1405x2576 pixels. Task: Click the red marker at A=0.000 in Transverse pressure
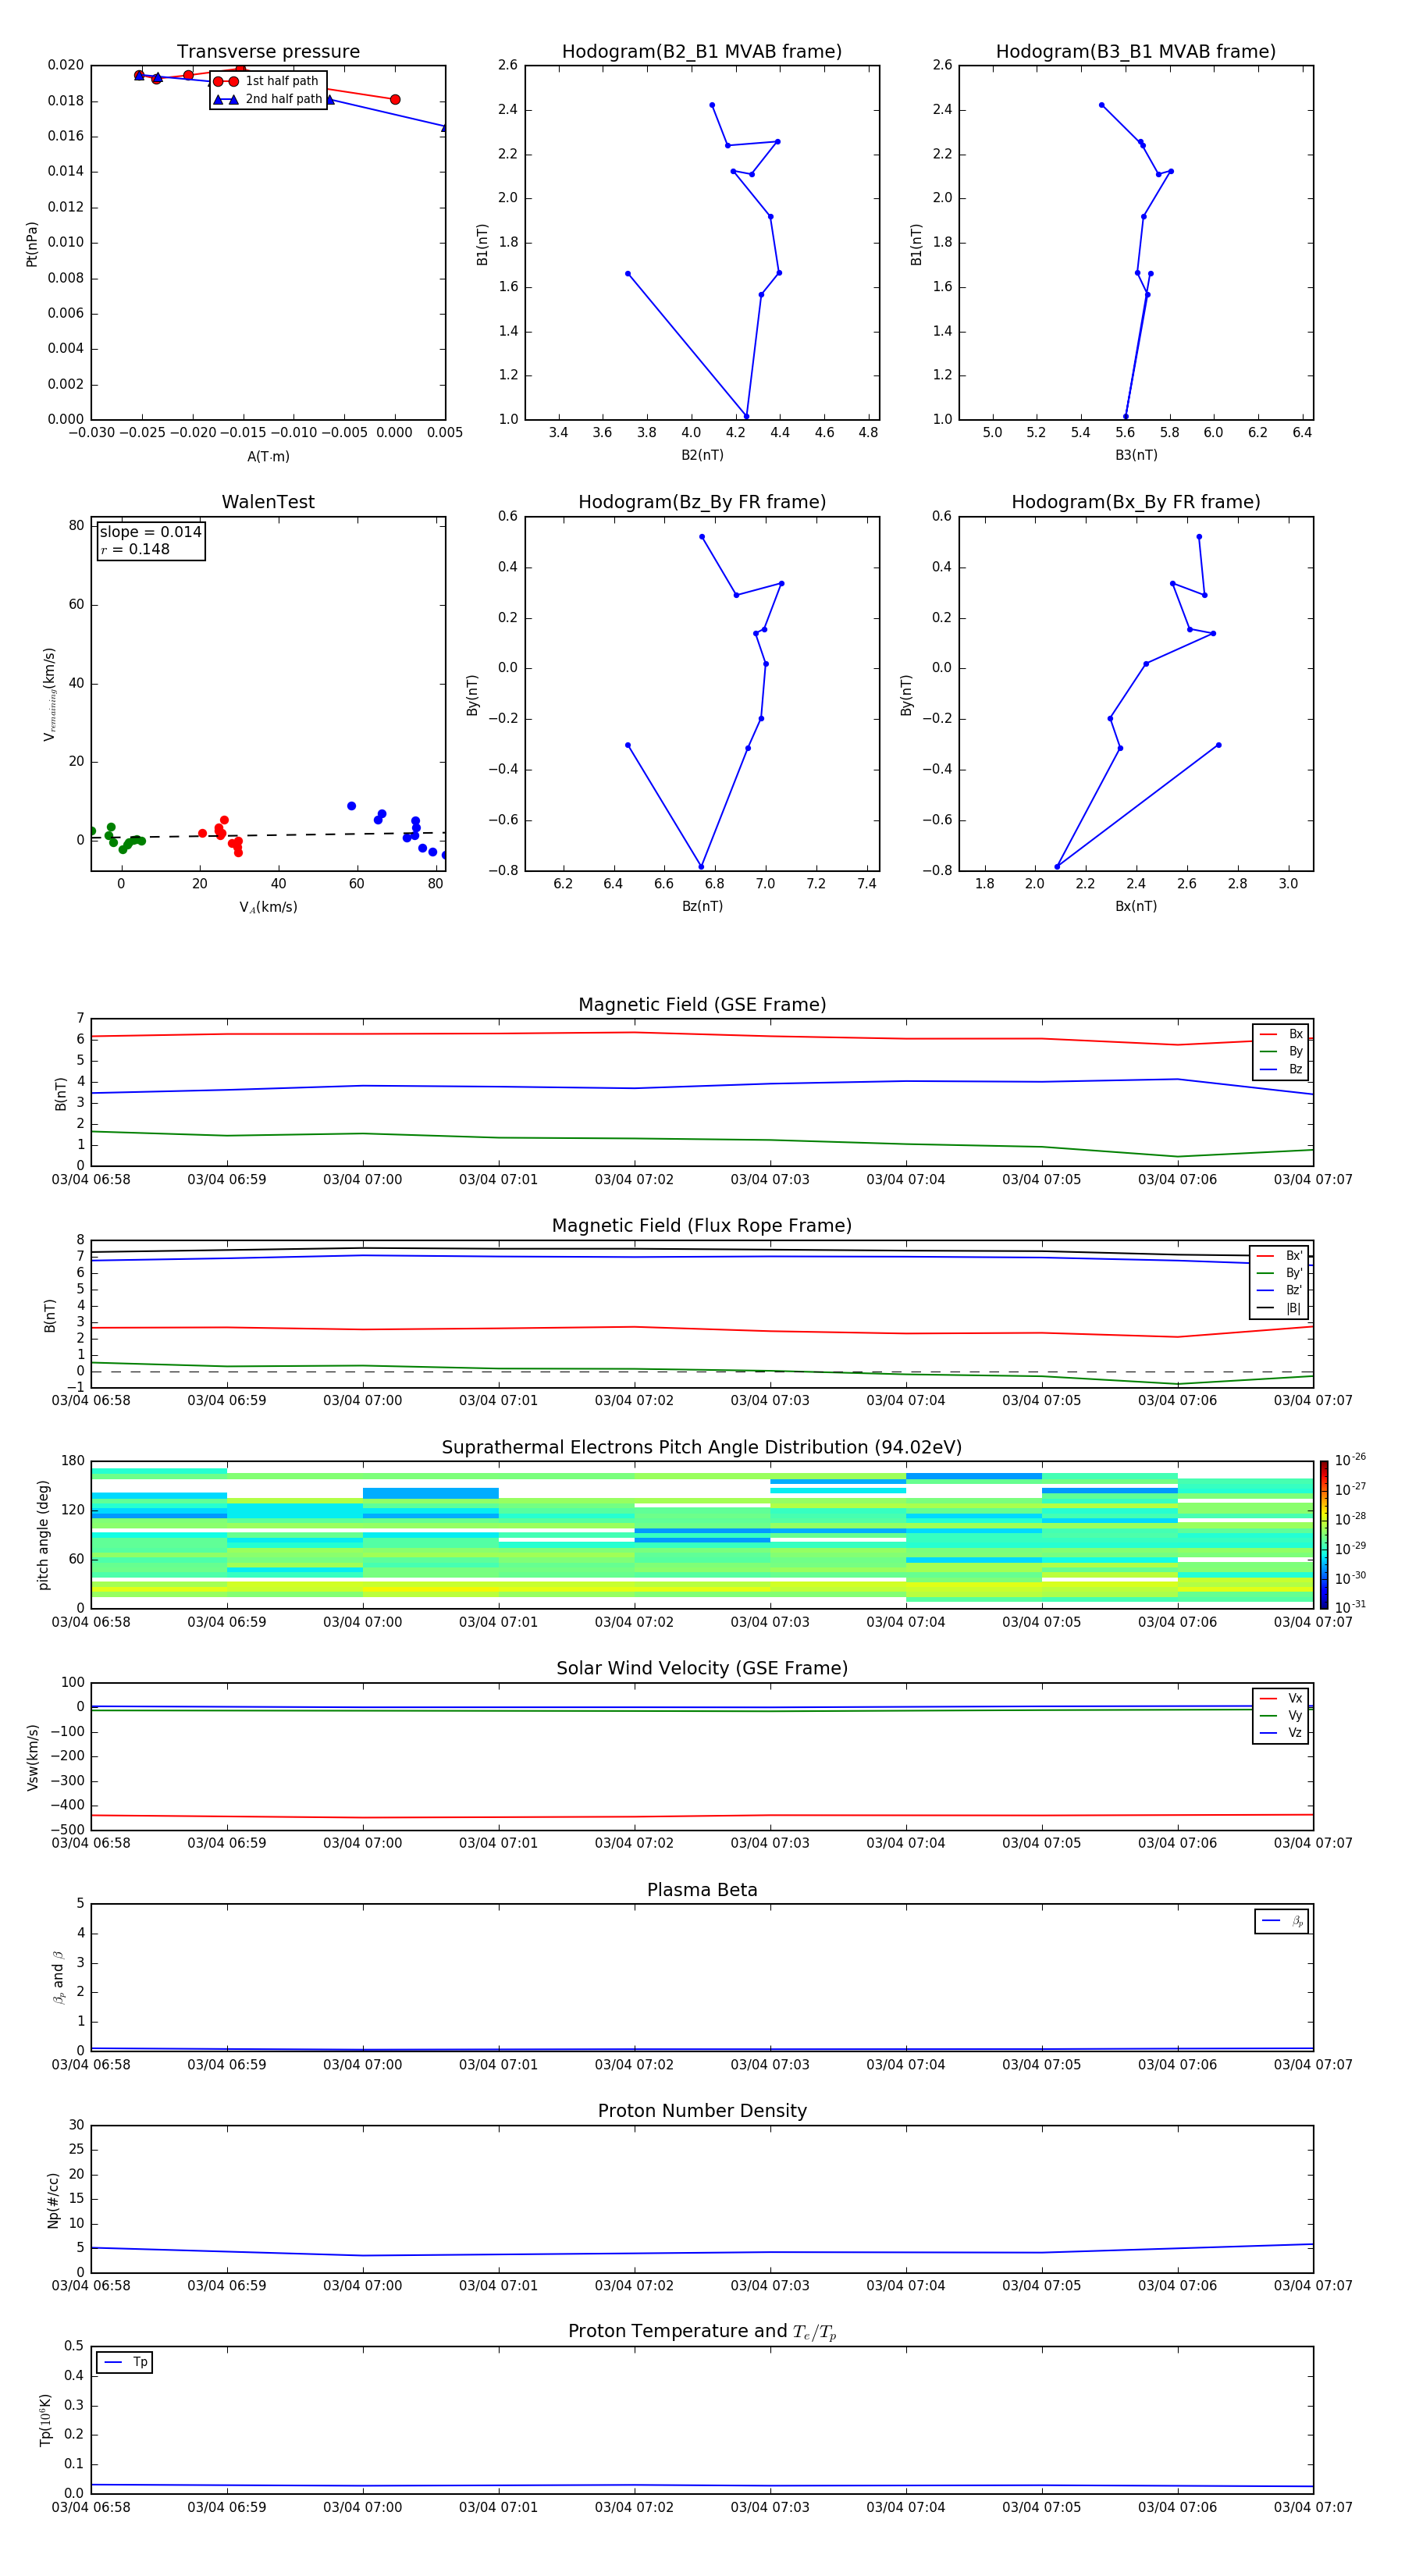pyautogui.click(x=395, y=100)
